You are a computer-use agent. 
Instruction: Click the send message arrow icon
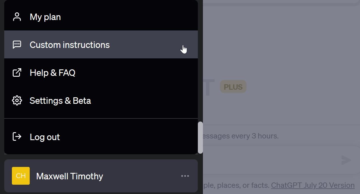coord(346,160)
